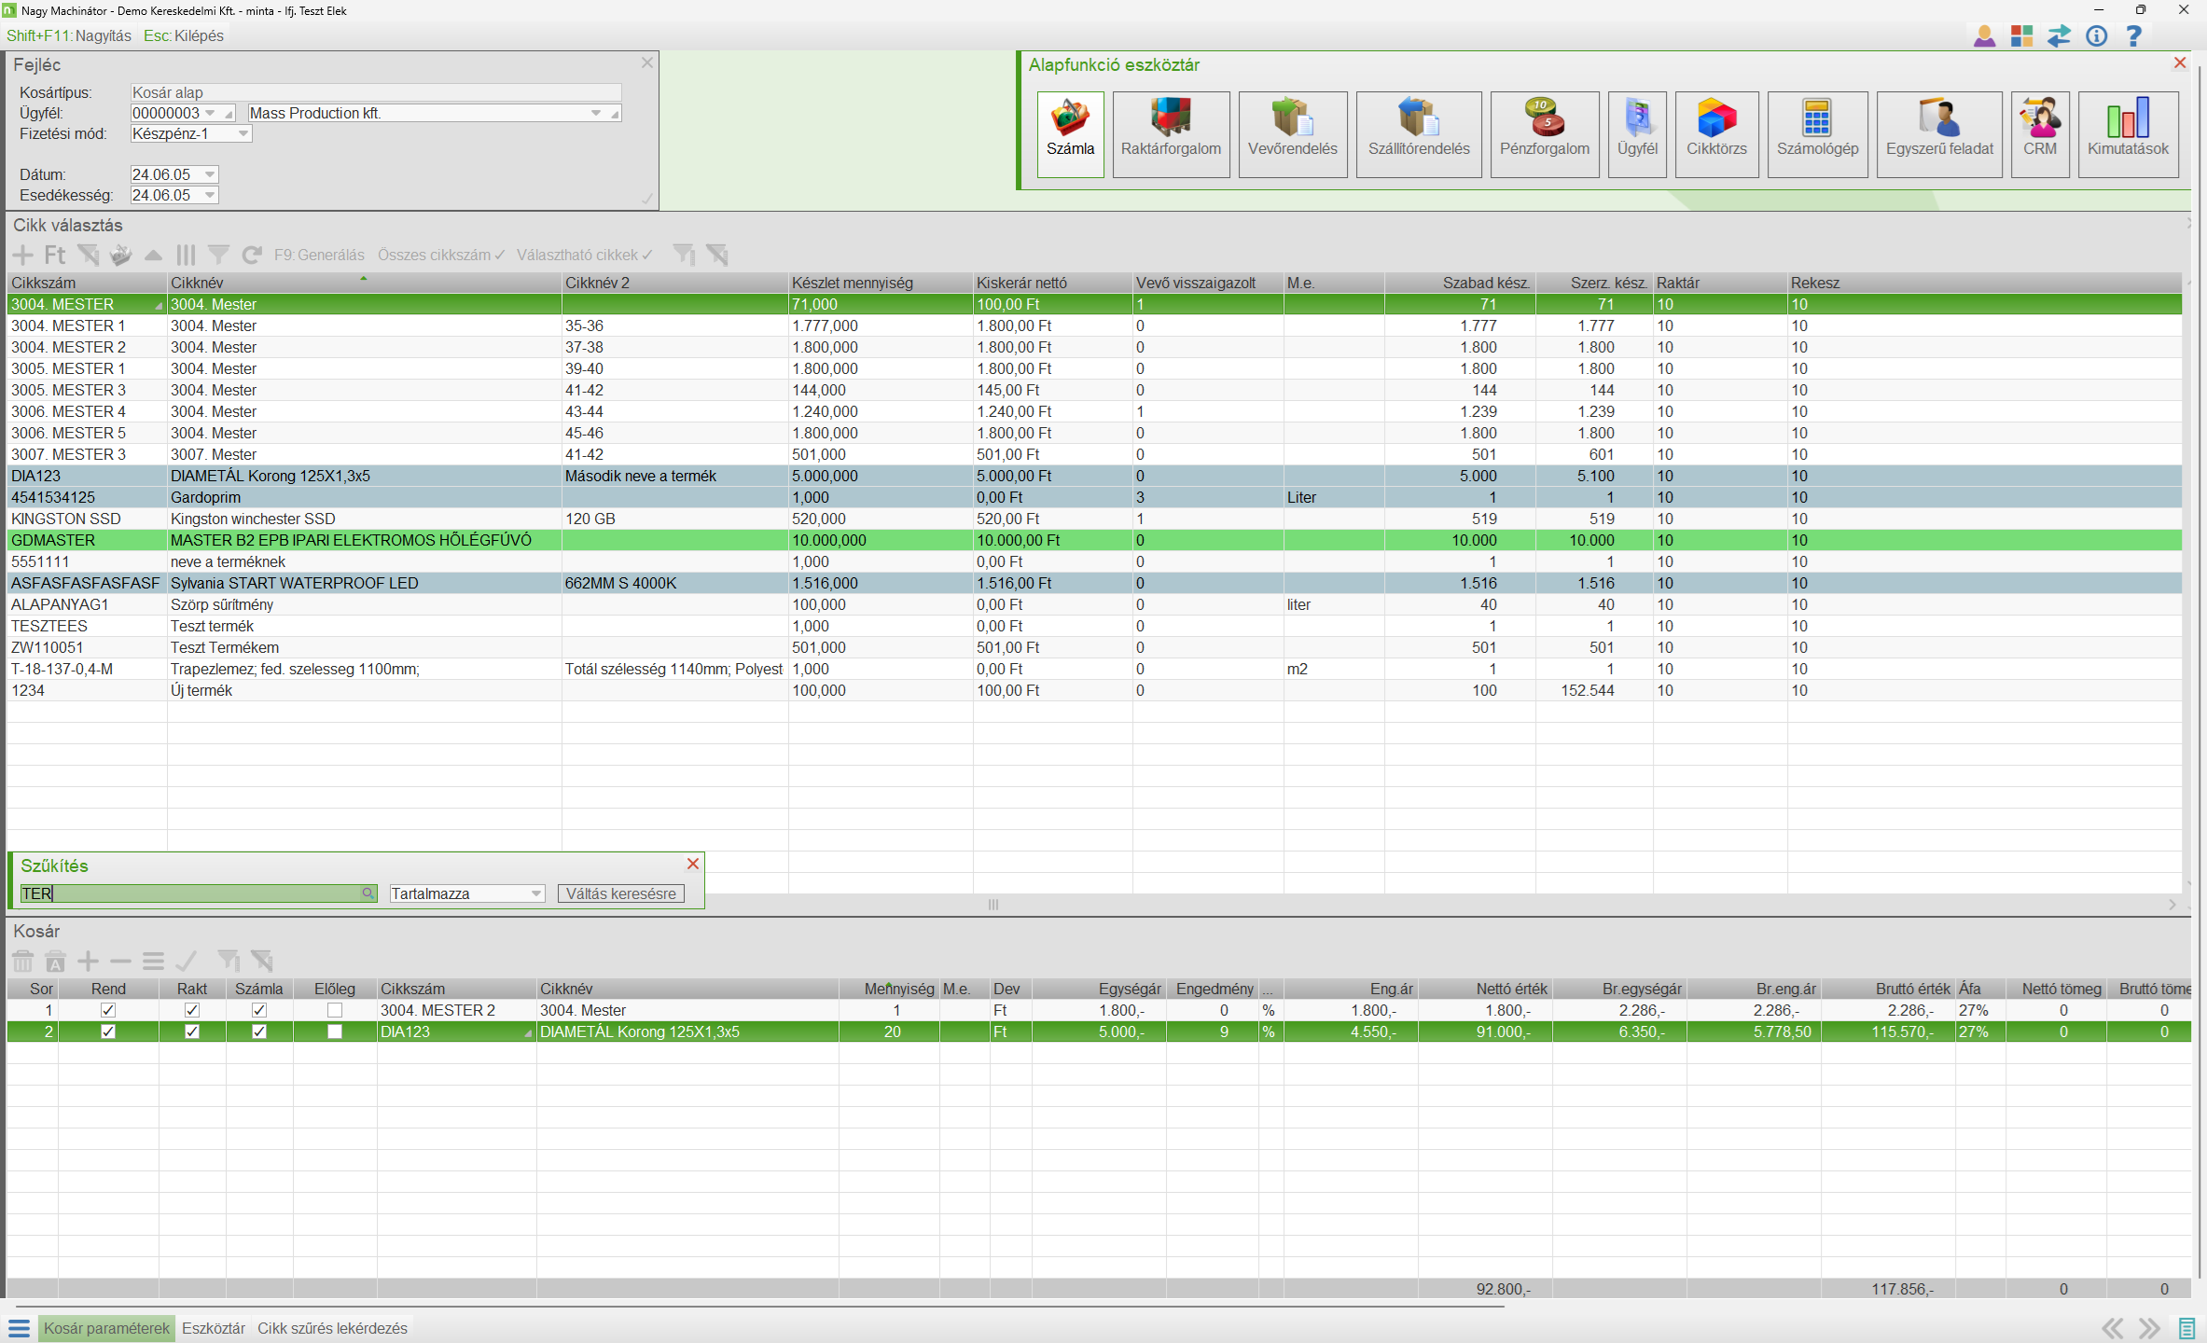The image size is (2207, 1343).
Task: Click the Váltás keresésre button
Action: pos(620,893)
